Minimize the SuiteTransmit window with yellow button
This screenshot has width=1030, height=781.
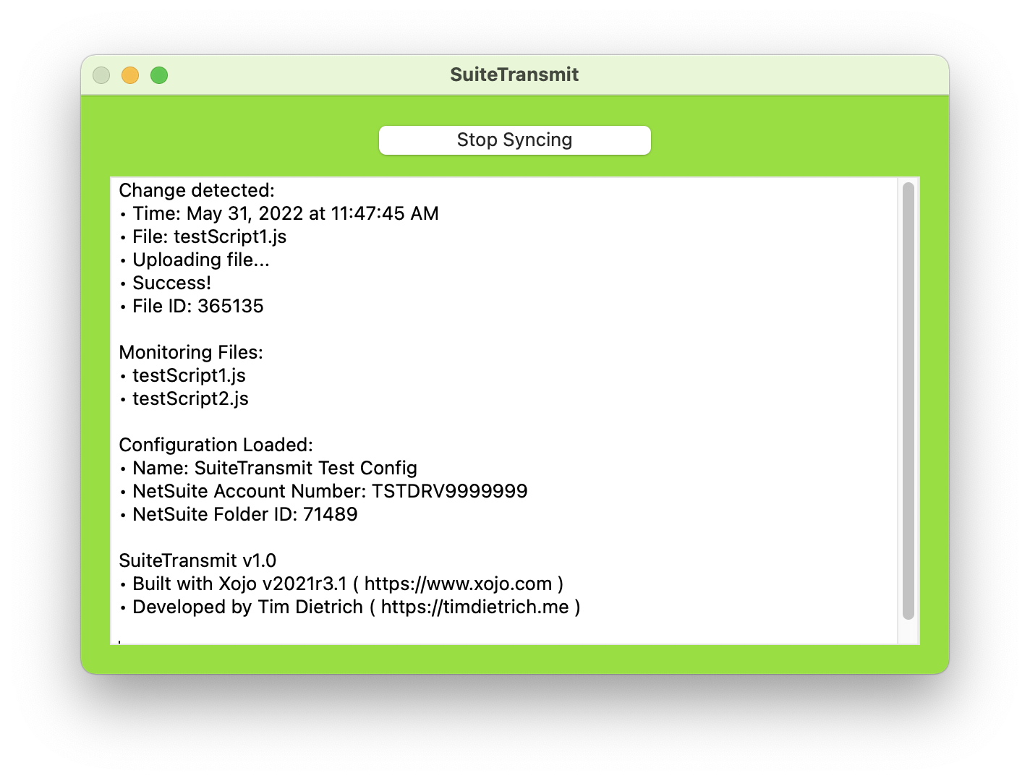130,75
